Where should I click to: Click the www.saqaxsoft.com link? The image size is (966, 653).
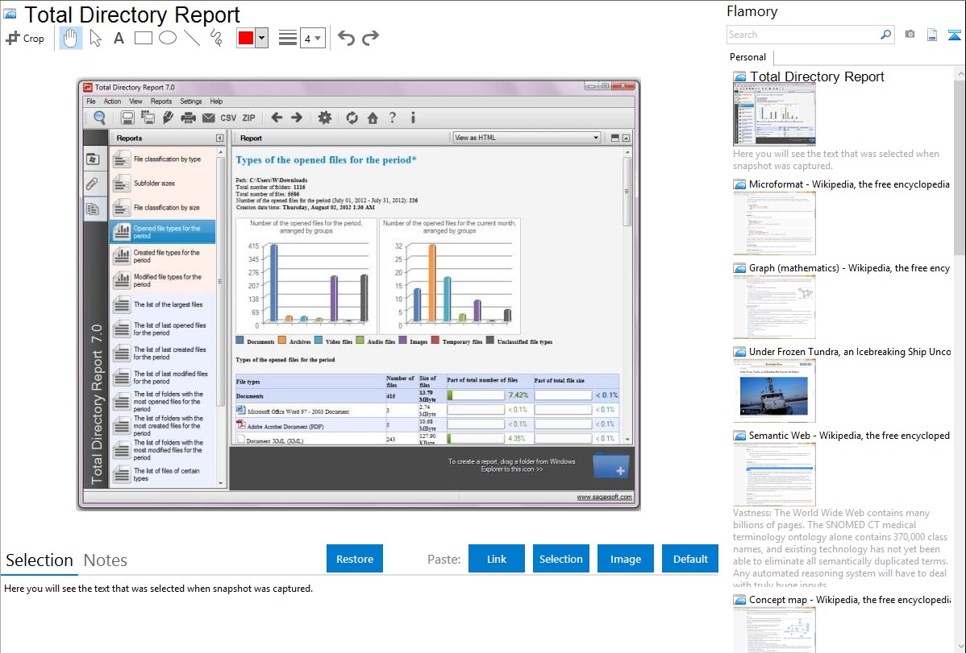point(605,498)
